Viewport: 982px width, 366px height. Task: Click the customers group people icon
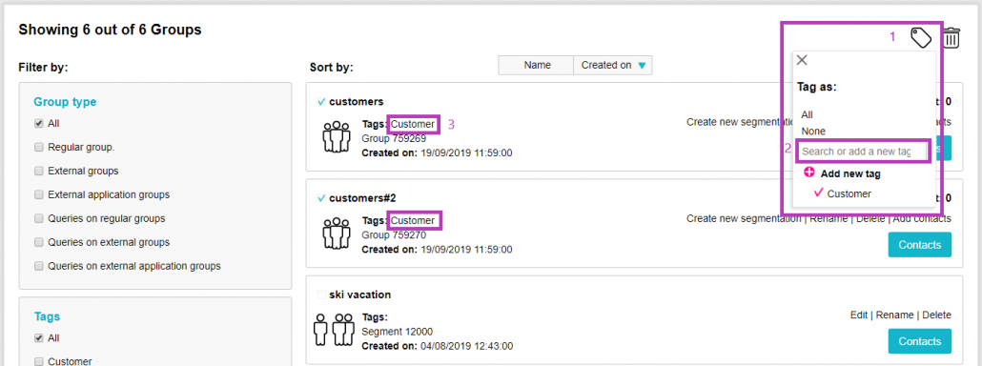(337, 136)
